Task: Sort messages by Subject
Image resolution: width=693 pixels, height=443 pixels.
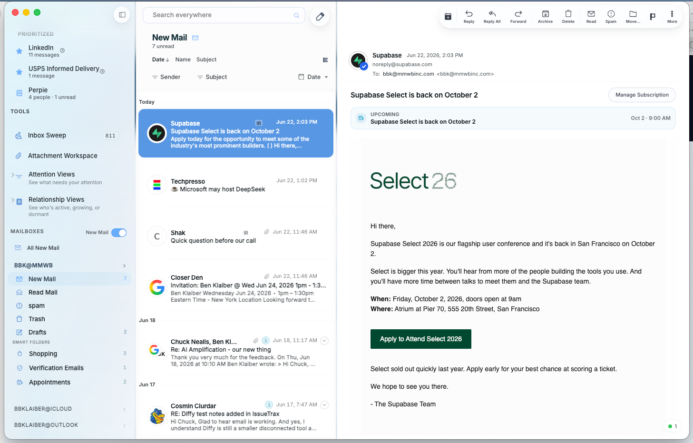Action: [x=206, y=60]
